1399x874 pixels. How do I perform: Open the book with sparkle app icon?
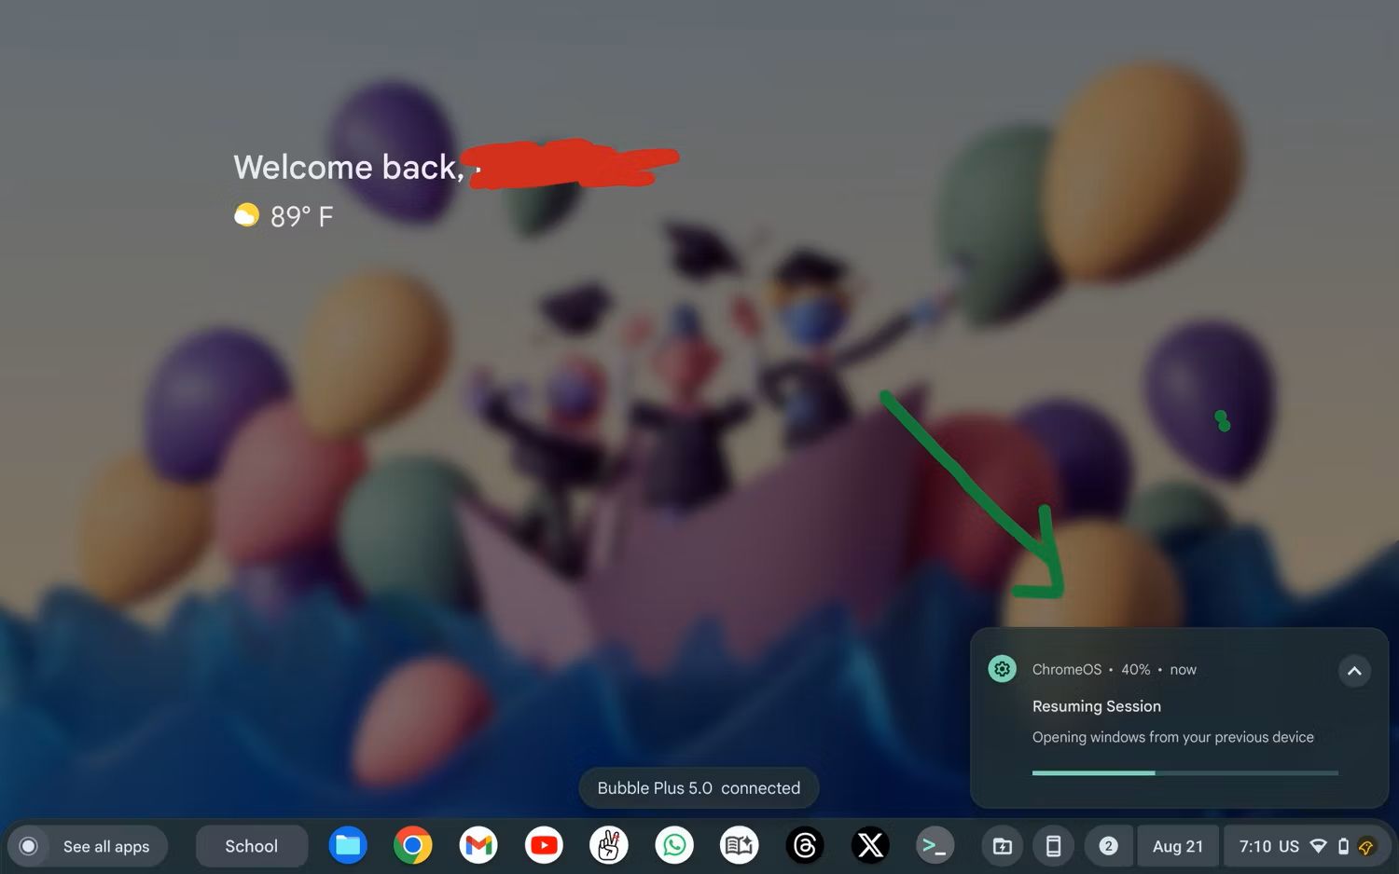(740, 845)
